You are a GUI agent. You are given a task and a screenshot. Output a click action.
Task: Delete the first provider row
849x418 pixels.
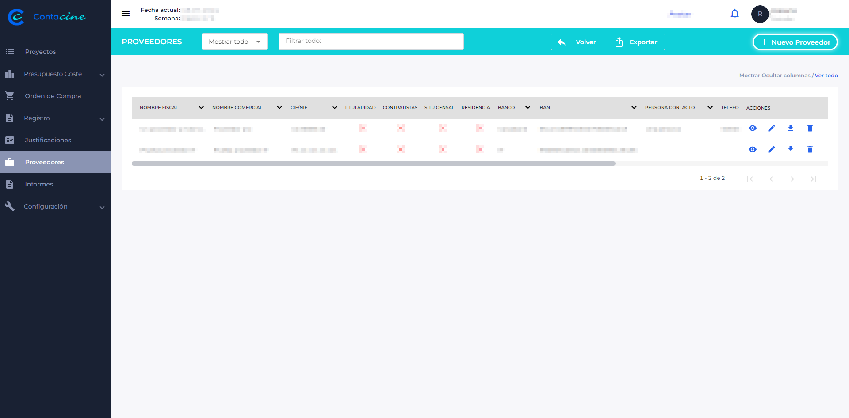point(810,128)
